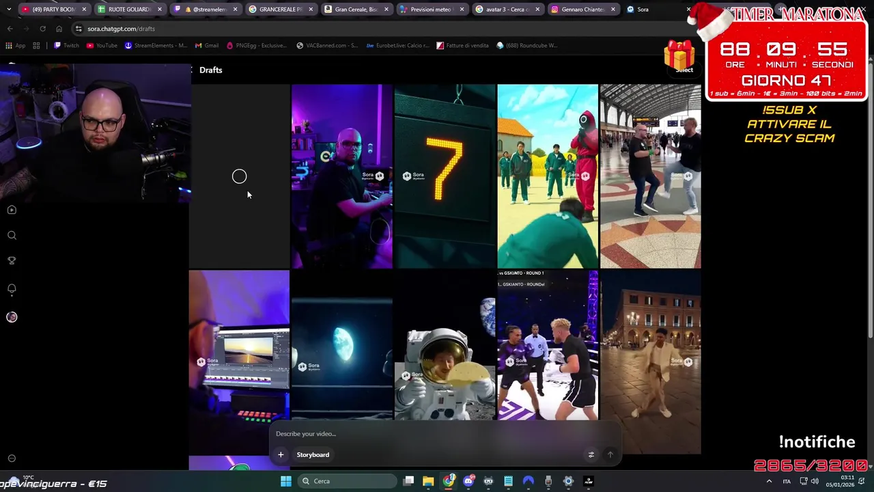Switch to the Gennaro Chiante Instagram tab
Screen dimensions: 874x492
583,10
